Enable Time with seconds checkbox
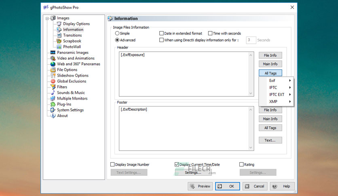 coord(210,33)
